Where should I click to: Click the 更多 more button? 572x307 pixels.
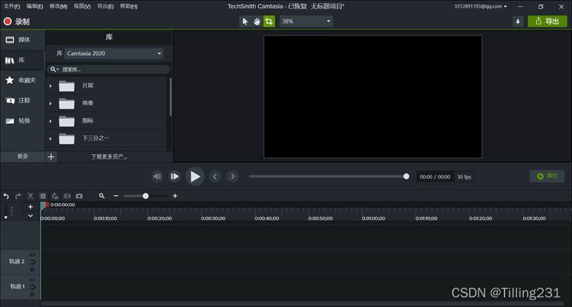pyautogui.click(x=22, y=156)
